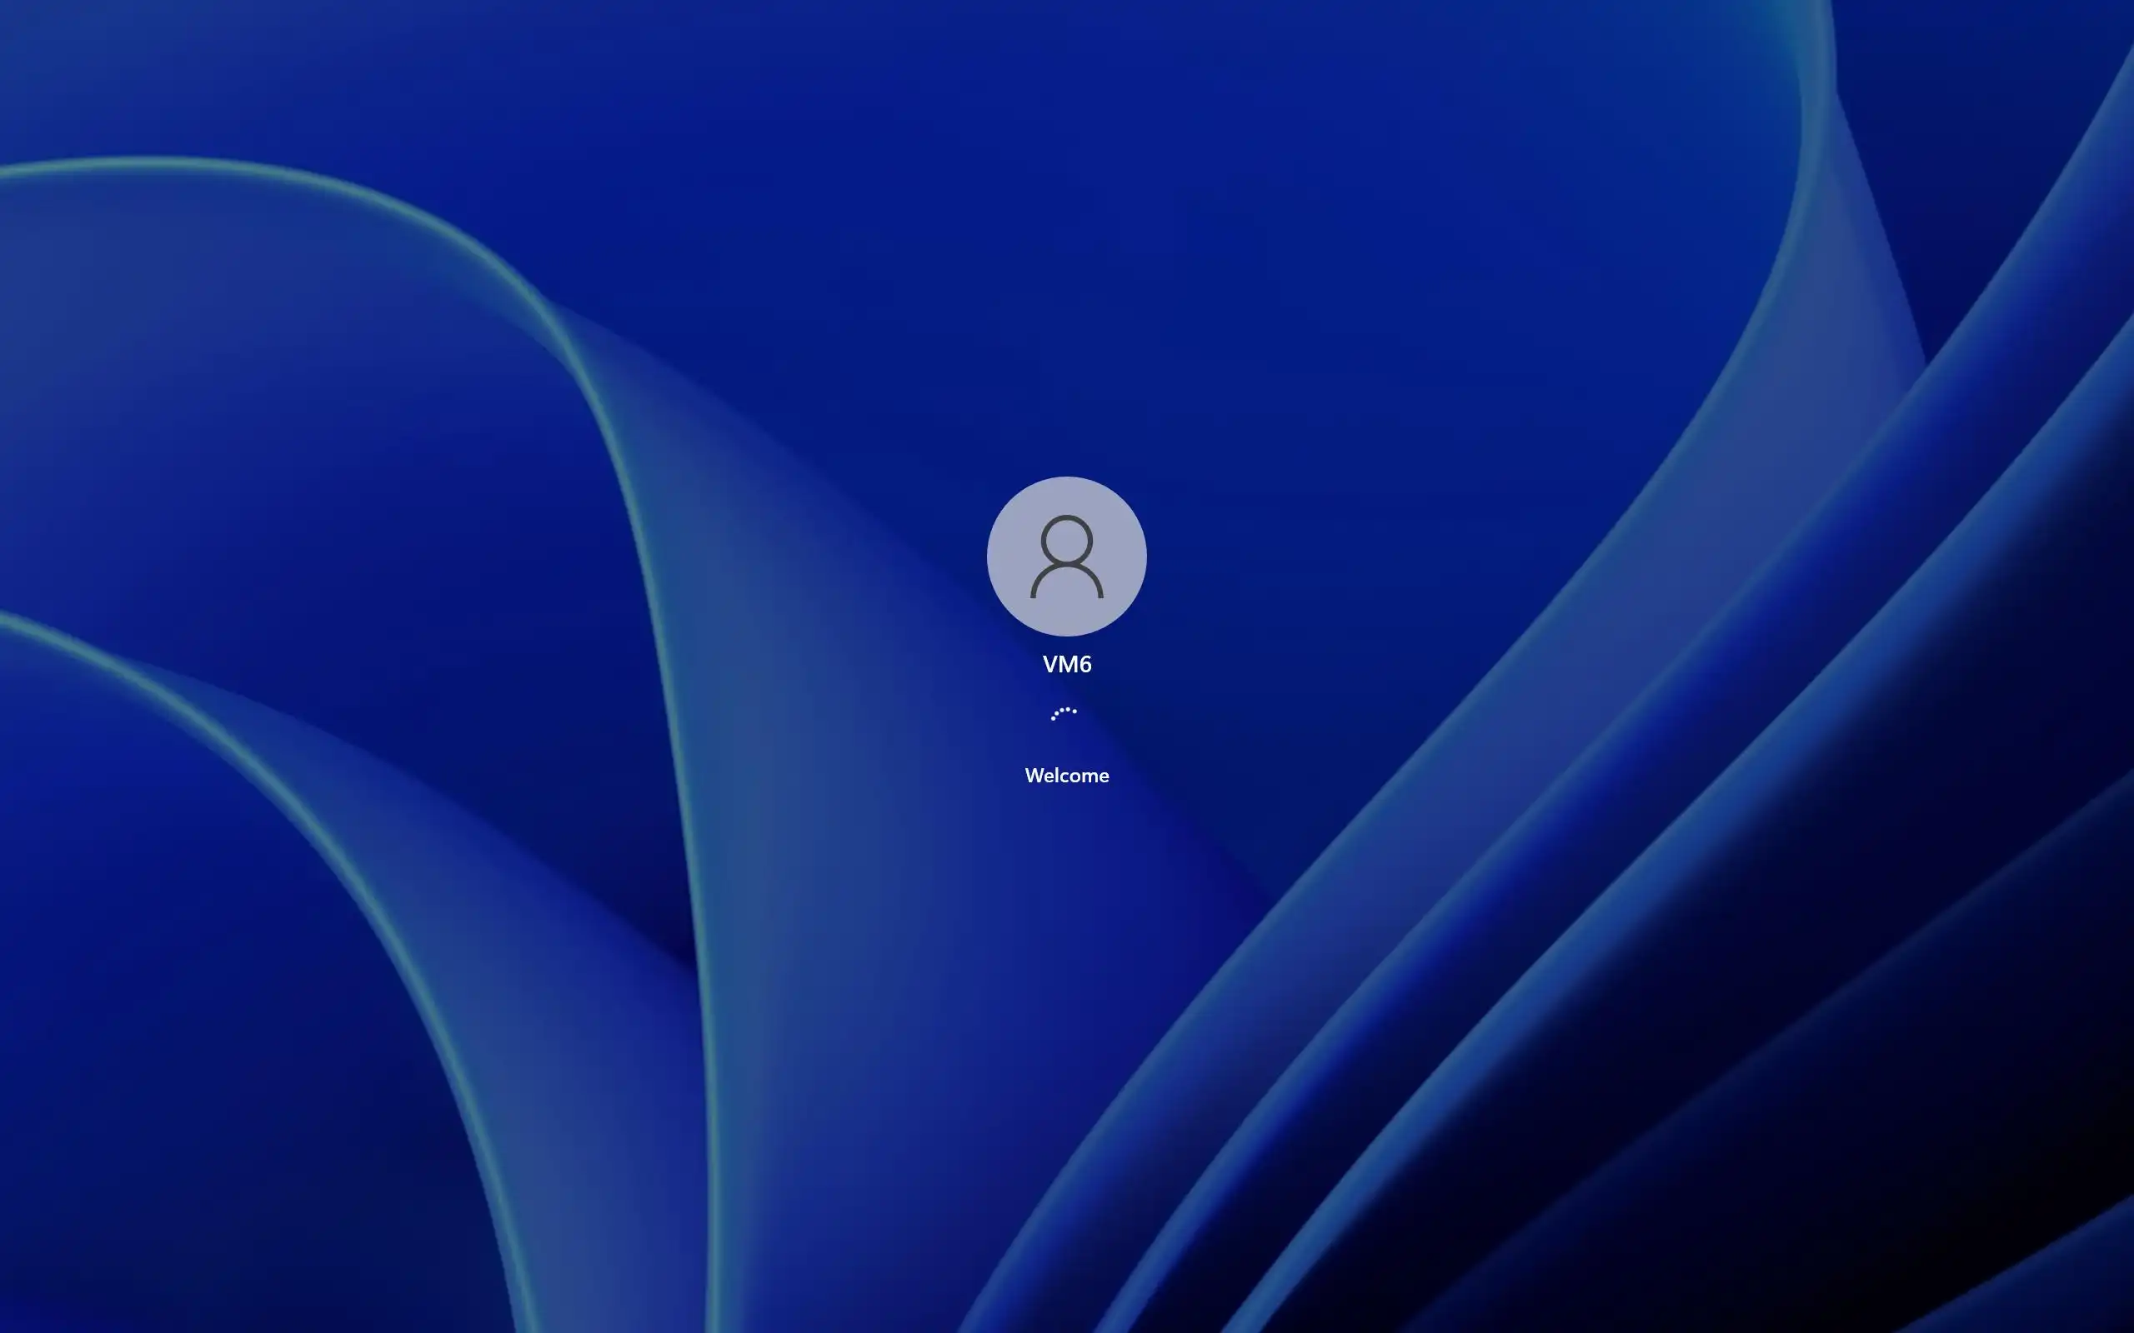Click the person silhouette inside the avatar
The height and width of the screenshot is (1333, 2134).
click(1066, 558)
